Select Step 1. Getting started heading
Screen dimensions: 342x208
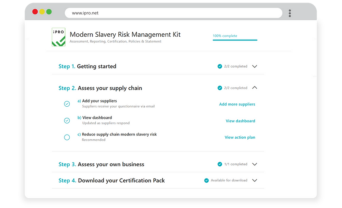click(87, 66)
